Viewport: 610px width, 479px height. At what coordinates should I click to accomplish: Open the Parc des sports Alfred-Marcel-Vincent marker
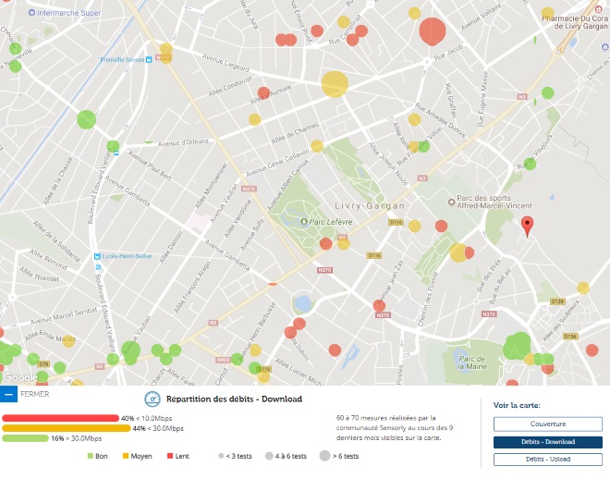coord(451,202)
